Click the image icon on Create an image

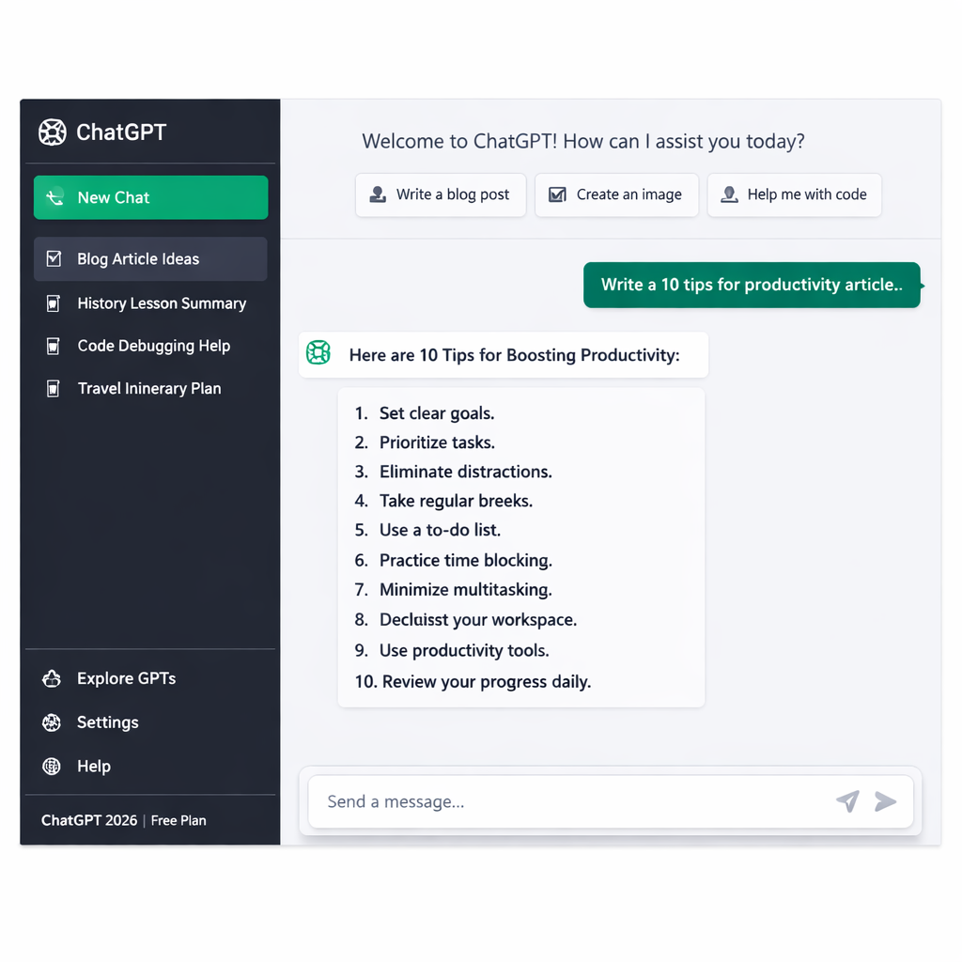pos(556,194)
